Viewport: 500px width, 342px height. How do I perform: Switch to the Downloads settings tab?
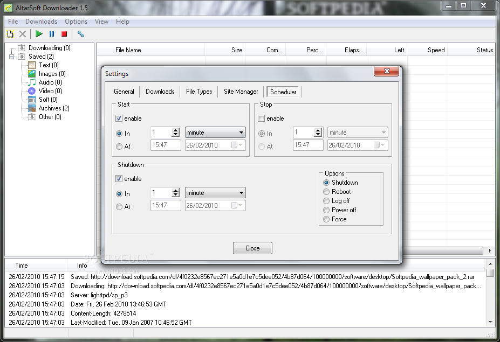pyautogui.click(x=160, y=92)
